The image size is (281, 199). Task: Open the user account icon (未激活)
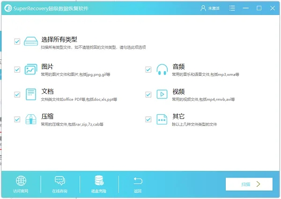coord(203,8)
